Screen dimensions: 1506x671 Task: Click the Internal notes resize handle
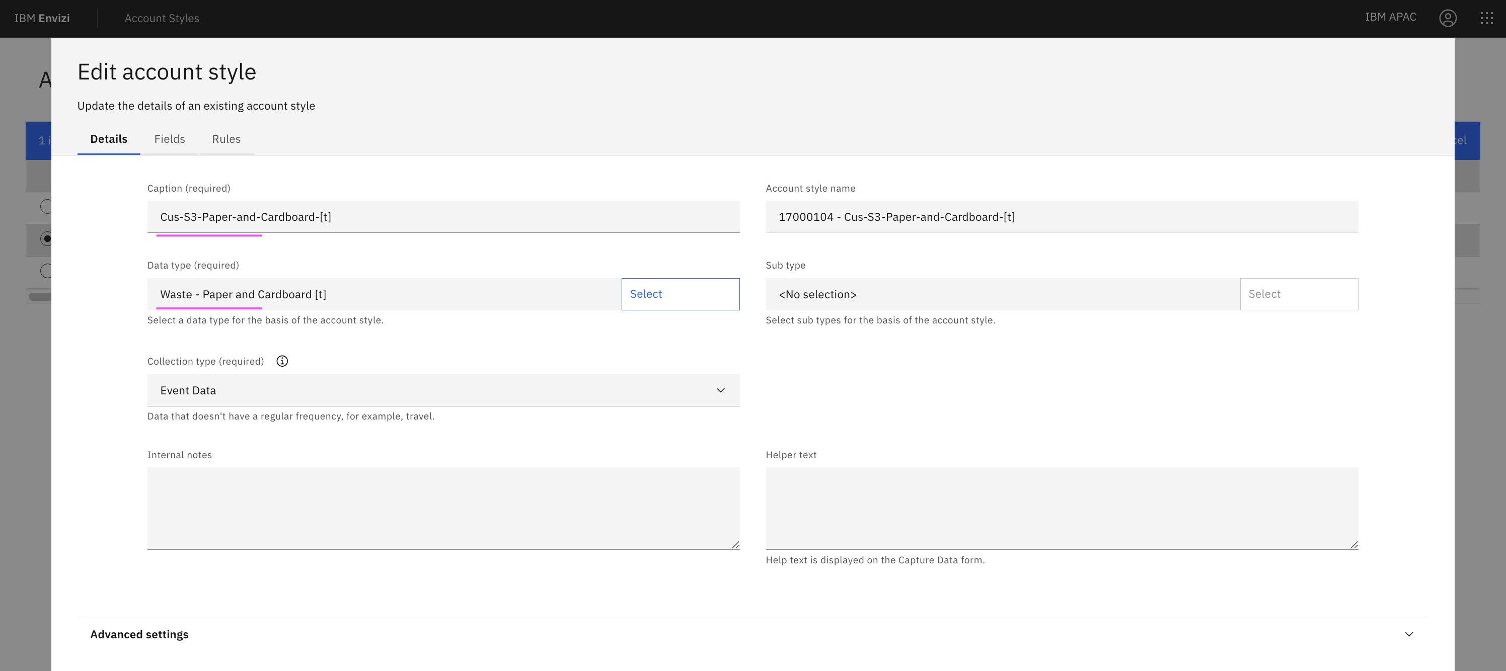click(x=735, y=545)
